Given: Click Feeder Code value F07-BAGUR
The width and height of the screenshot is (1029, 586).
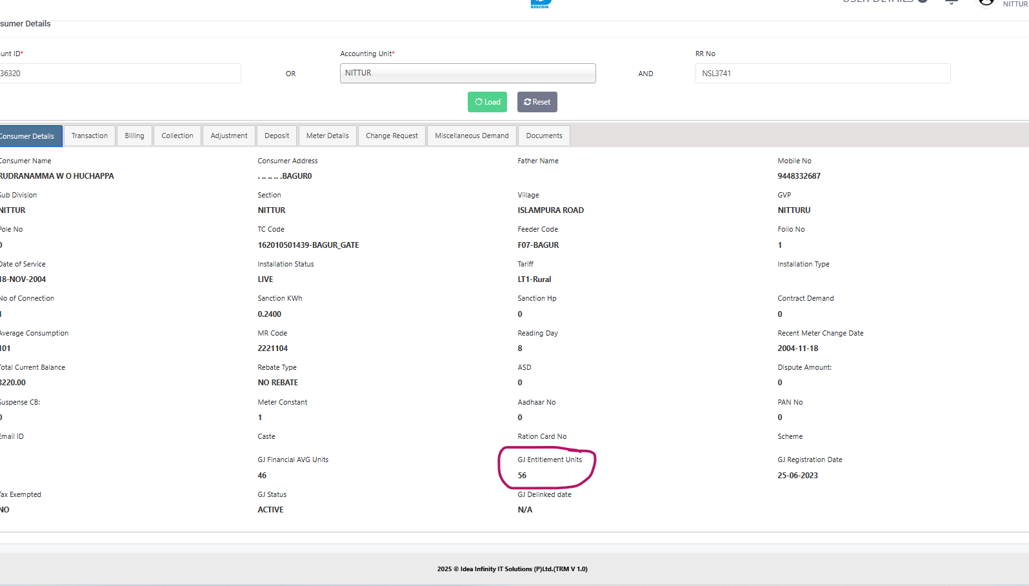Looking at the screenshot, I should (x=538, y=245).
